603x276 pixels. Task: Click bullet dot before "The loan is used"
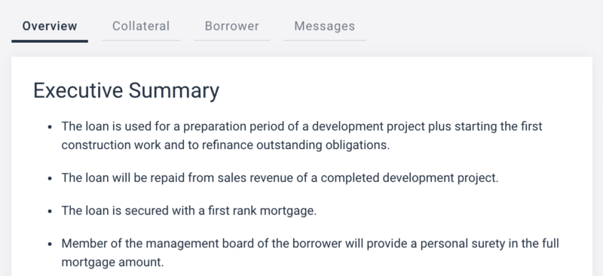pyautogui.click(x=50, y=127)
